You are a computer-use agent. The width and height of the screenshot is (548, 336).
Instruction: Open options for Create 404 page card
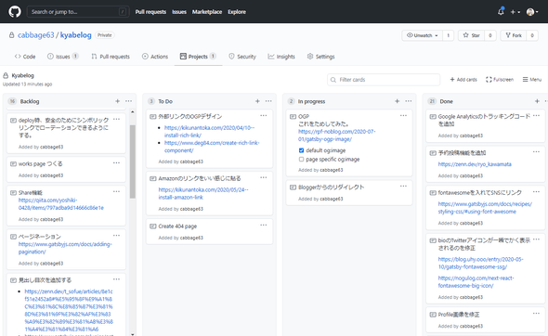[x=264, y=225]
